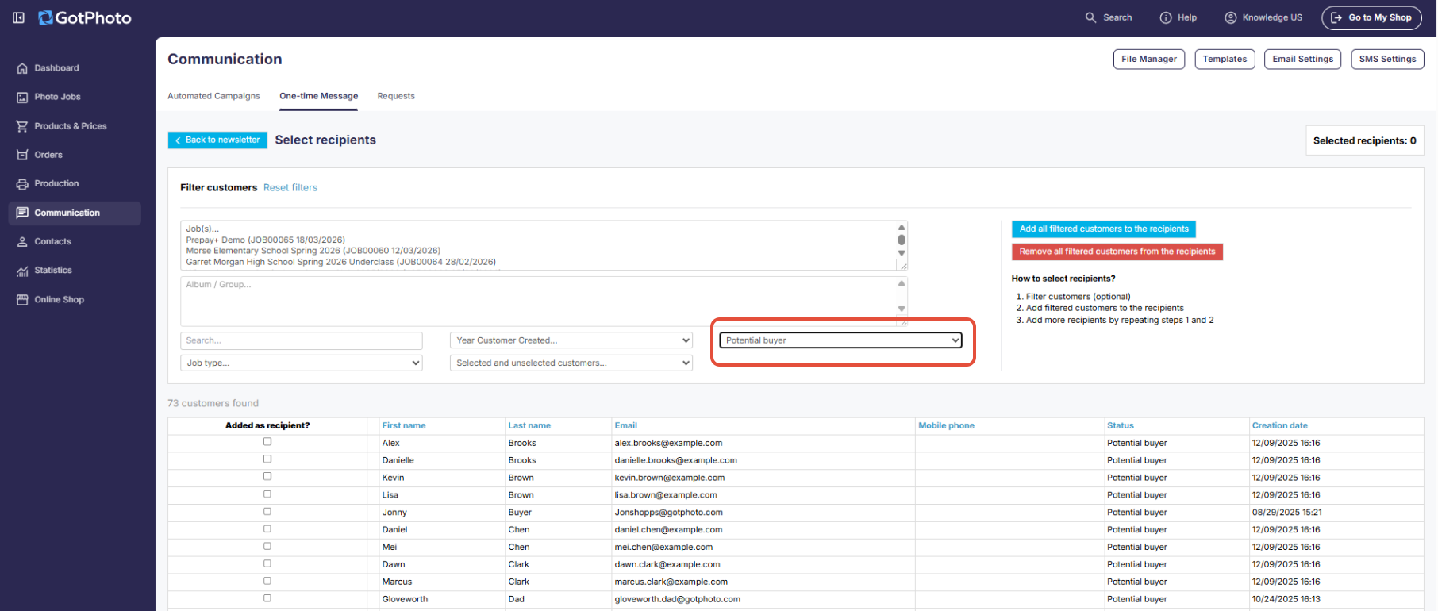Check the recipient box for Alex Brooks

pos(267,442)
